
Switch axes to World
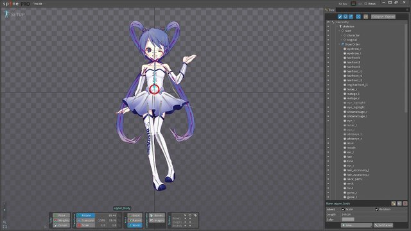click(x=136, y=225)
